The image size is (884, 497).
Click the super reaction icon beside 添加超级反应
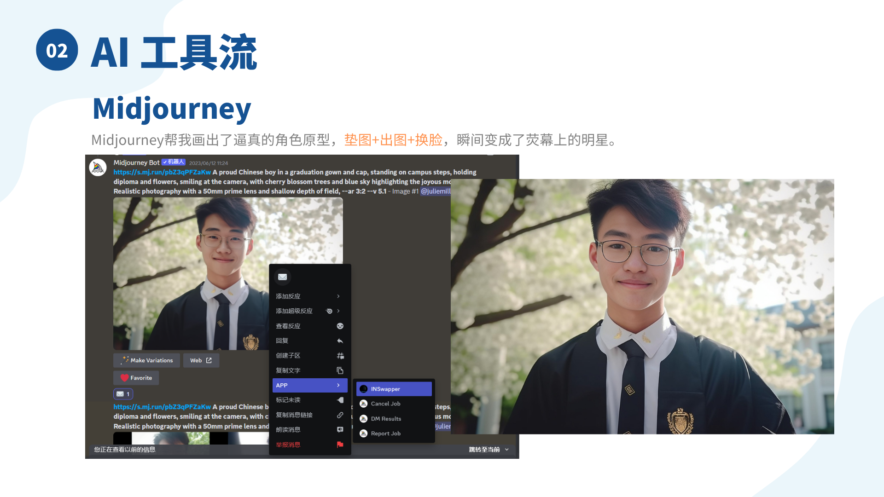329,311
